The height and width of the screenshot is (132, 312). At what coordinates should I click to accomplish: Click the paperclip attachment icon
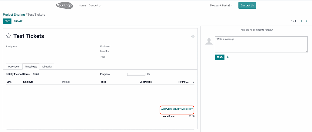coord(228,57)
